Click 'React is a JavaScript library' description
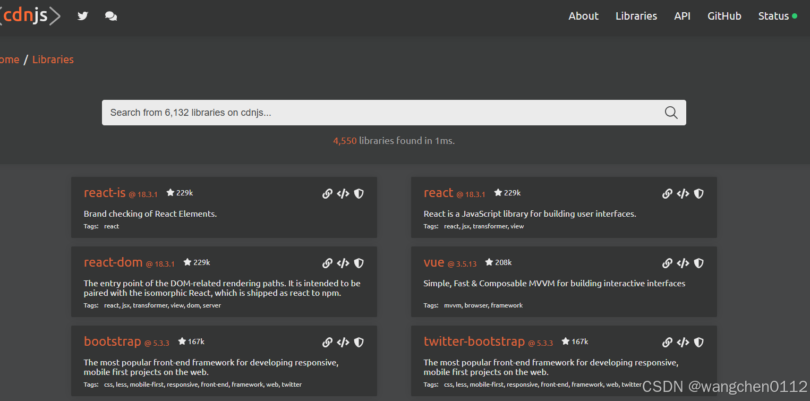The image size is (810, 401). (530, 214)
